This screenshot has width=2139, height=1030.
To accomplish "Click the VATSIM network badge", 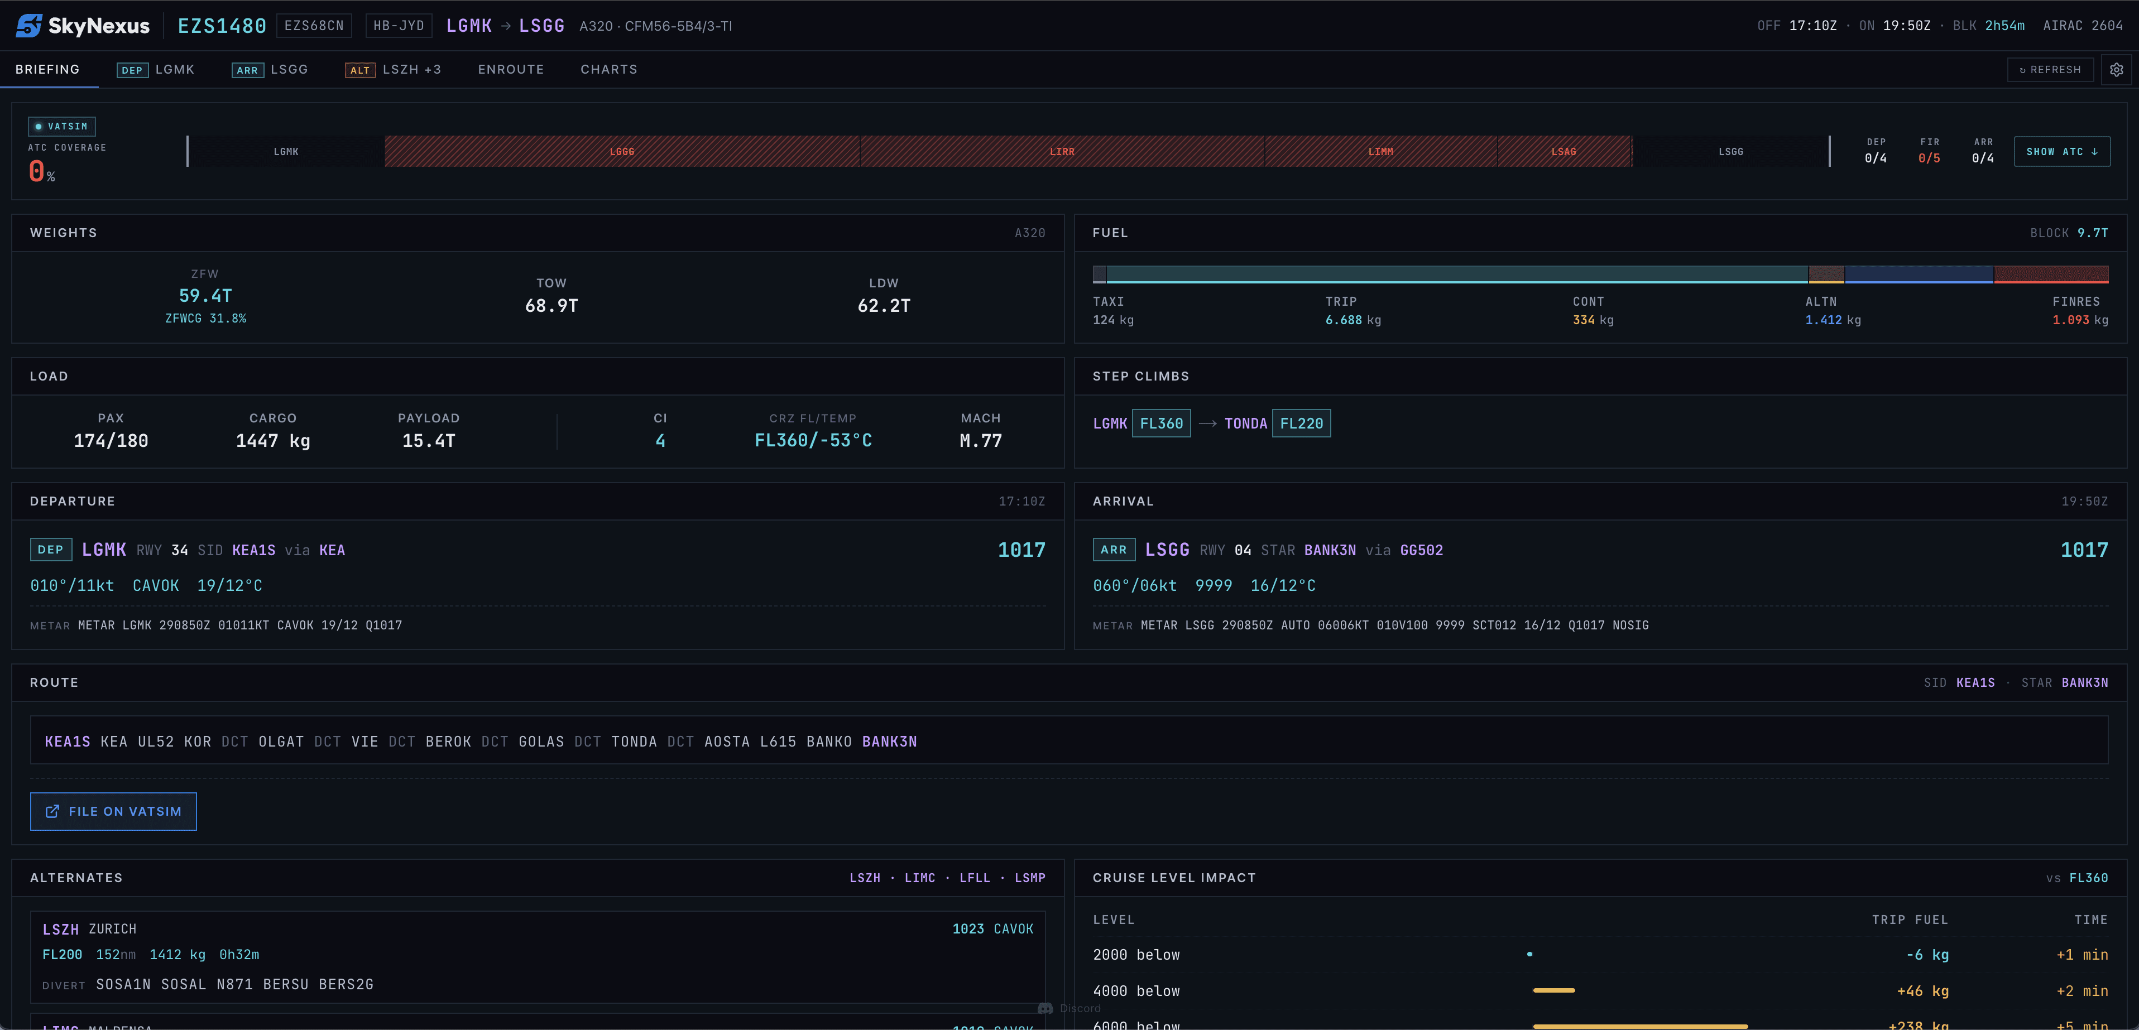I will coord(63,126).
